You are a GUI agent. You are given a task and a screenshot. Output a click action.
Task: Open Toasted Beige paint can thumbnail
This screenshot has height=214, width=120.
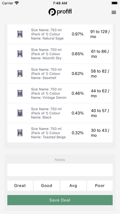tap(20, 133)
